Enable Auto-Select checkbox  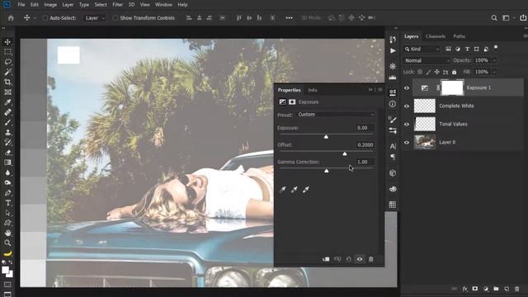45,18
